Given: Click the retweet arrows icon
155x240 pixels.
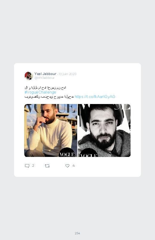Looking at the screenshot, I should point(47,166).
